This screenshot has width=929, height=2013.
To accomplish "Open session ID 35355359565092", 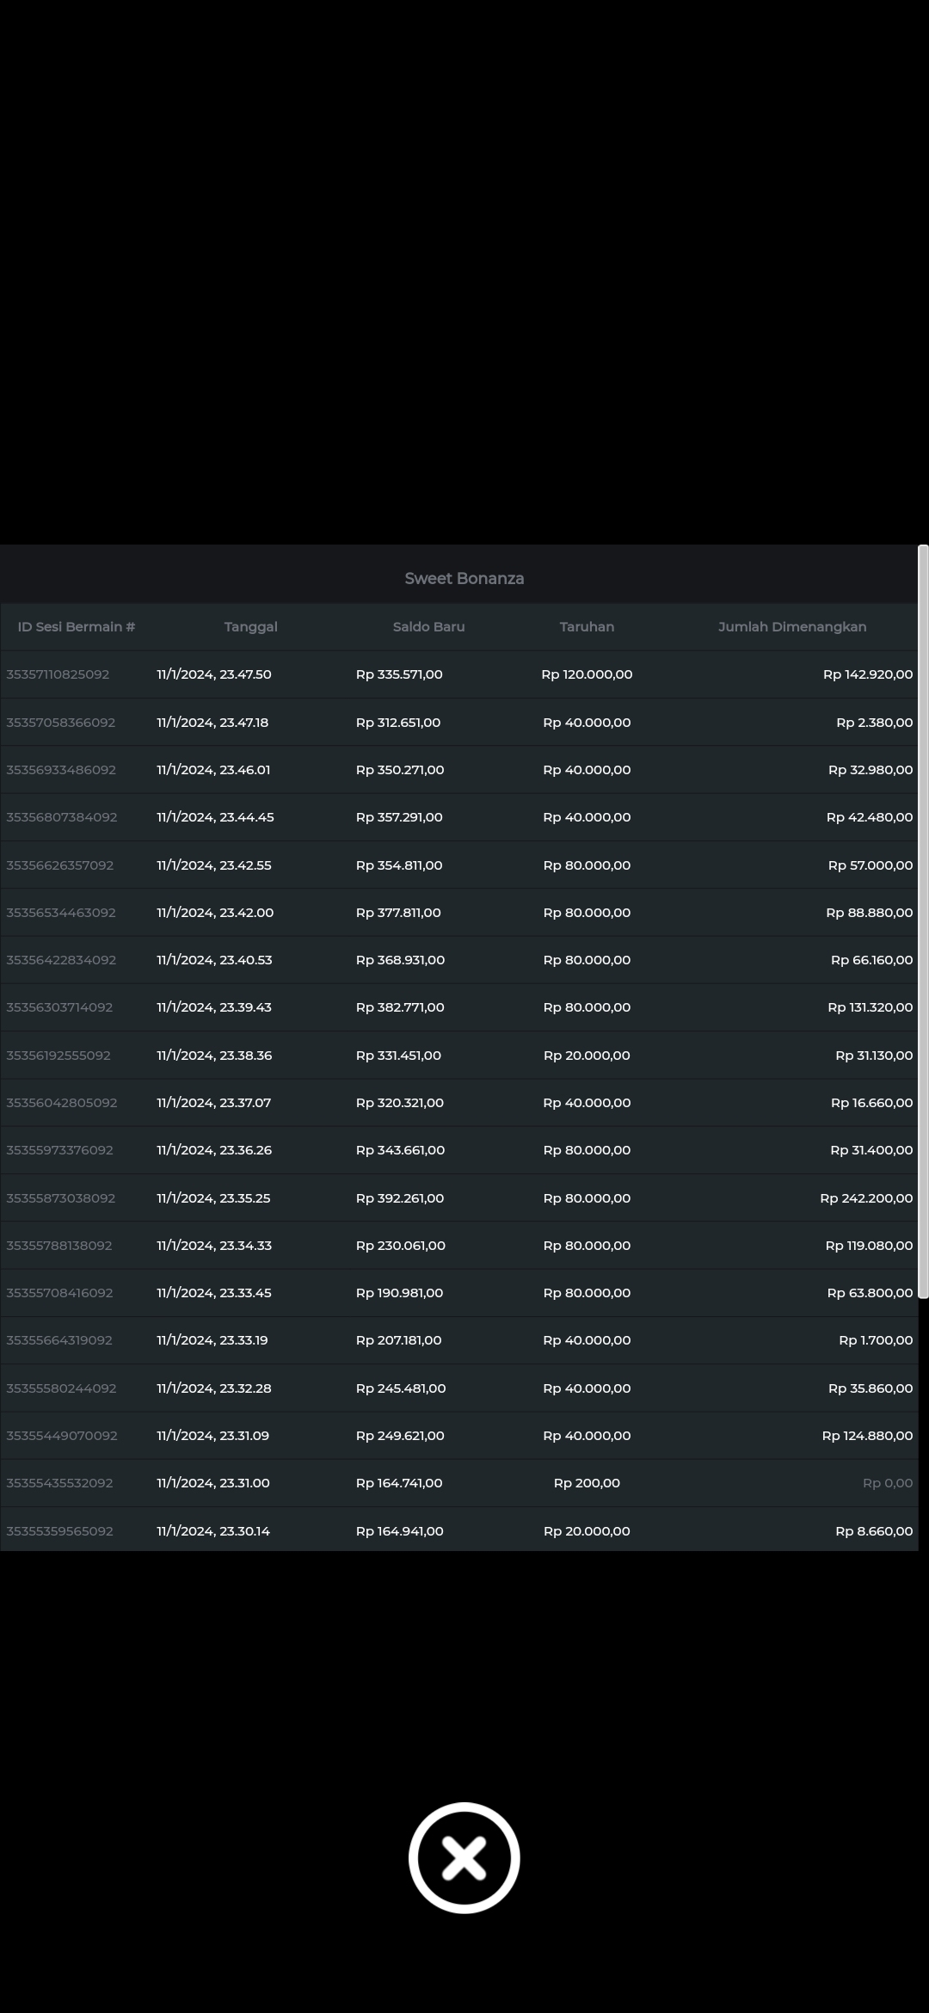I will click(59, 1531).
